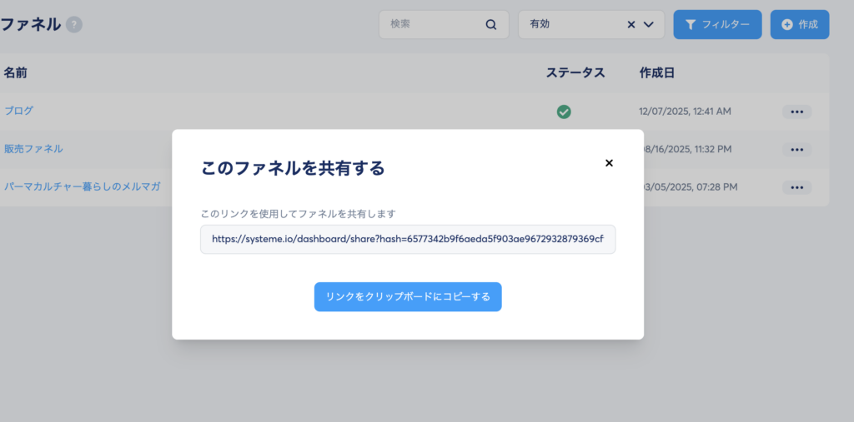Click the 名前 column header

[x=15, y=73]
